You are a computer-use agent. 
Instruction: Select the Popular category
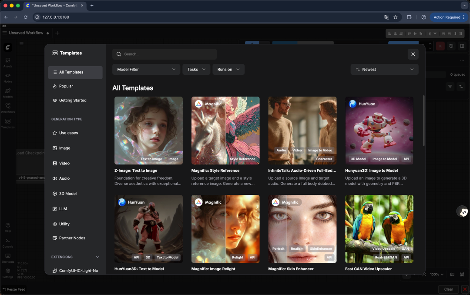point(75,86)
